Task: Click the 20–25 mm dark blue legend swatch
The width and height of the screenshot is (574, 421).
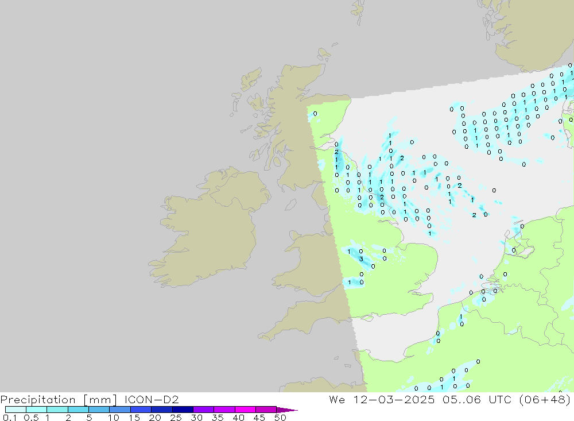Action: point(162,410)
